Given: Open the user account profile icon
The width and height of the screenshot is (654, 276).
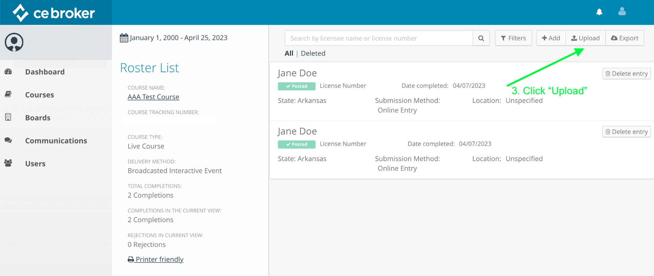Looking at the screenshot, I should pyautogui.click(x=622, y=12).
